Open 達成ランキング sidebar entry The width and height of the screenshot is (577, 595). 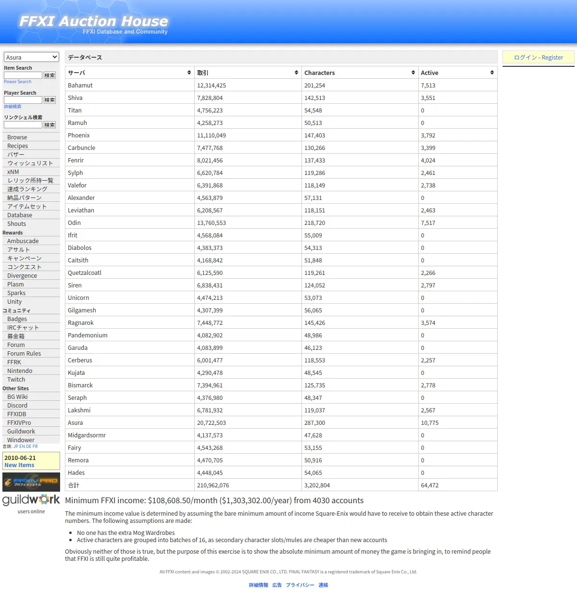click(x=31, y=189)
